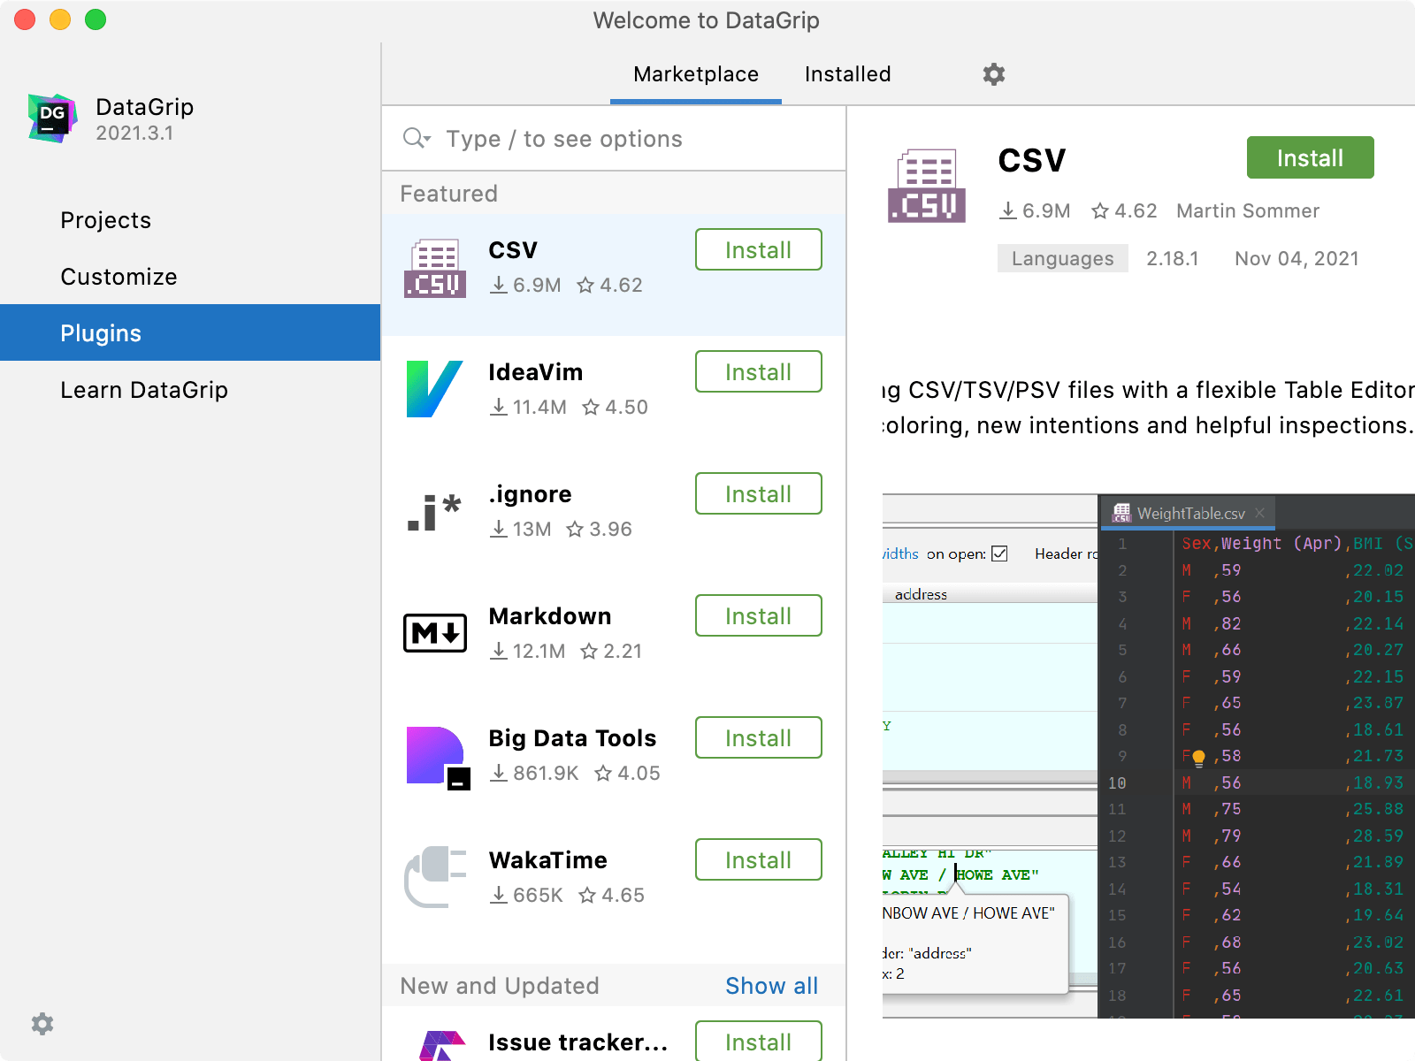1415x1061 pixels.
Task: Install the WakaTime plugin
Action: [759, 860]
